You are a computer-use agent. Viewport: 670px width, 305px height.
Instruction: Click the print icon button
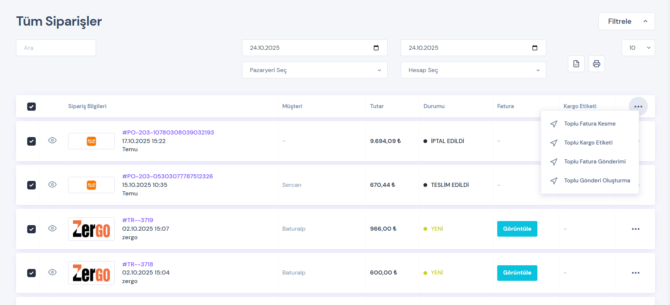coord(596,64)
